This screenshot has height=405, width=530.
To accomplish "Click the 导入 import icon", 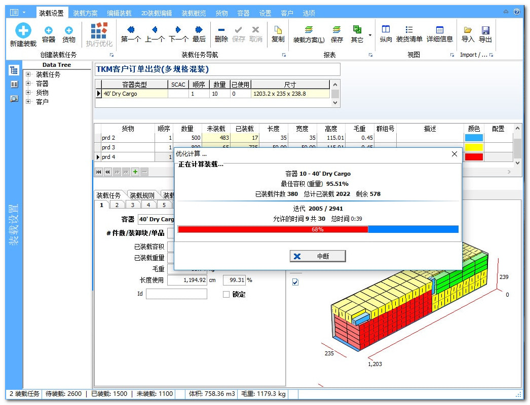I will (468, 31).
